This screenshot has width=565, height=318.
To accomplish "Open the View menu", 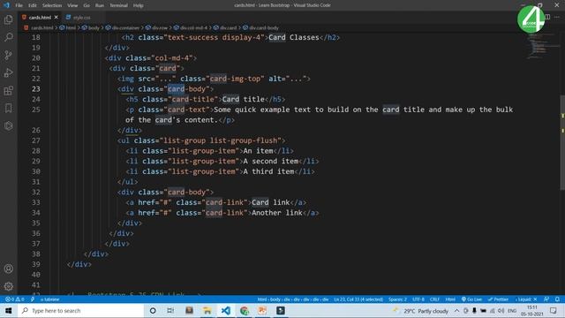I will tap(72, 5).
